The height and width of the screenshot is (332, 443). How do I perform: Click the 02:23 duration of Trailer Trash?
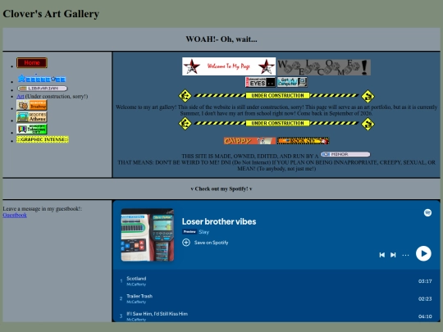pos(425,298)
